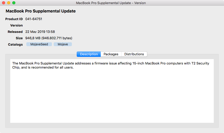Click the Product ID value 041-64751
224x133 pixels.
click(34, 19)
